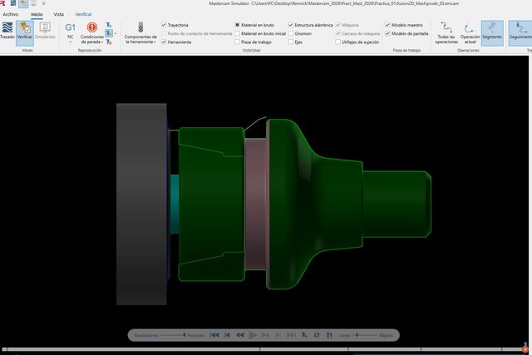Image resolution: width=532 pixels, height=355 pixels.
Task: Expand Componentes de la herramienta dropdown
Action: point(140,39)
